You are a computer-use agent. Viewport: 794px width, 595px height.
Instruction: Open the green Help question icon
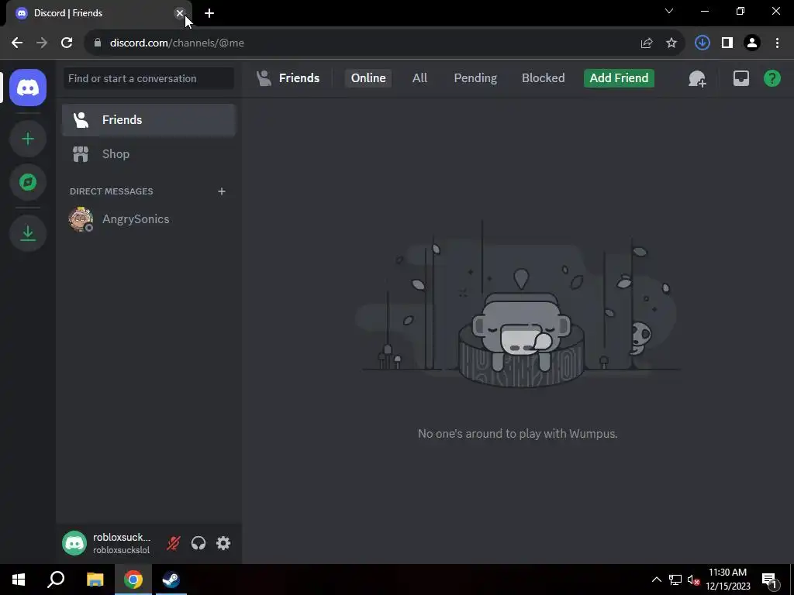772,78
